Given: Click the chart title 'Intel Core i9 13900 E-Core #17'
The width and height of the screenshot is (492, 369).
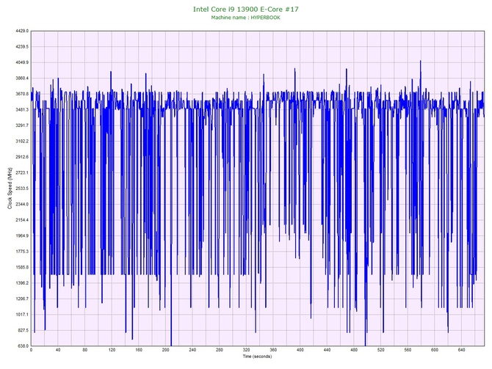Looking at the screenshot, I should [246, 9].
